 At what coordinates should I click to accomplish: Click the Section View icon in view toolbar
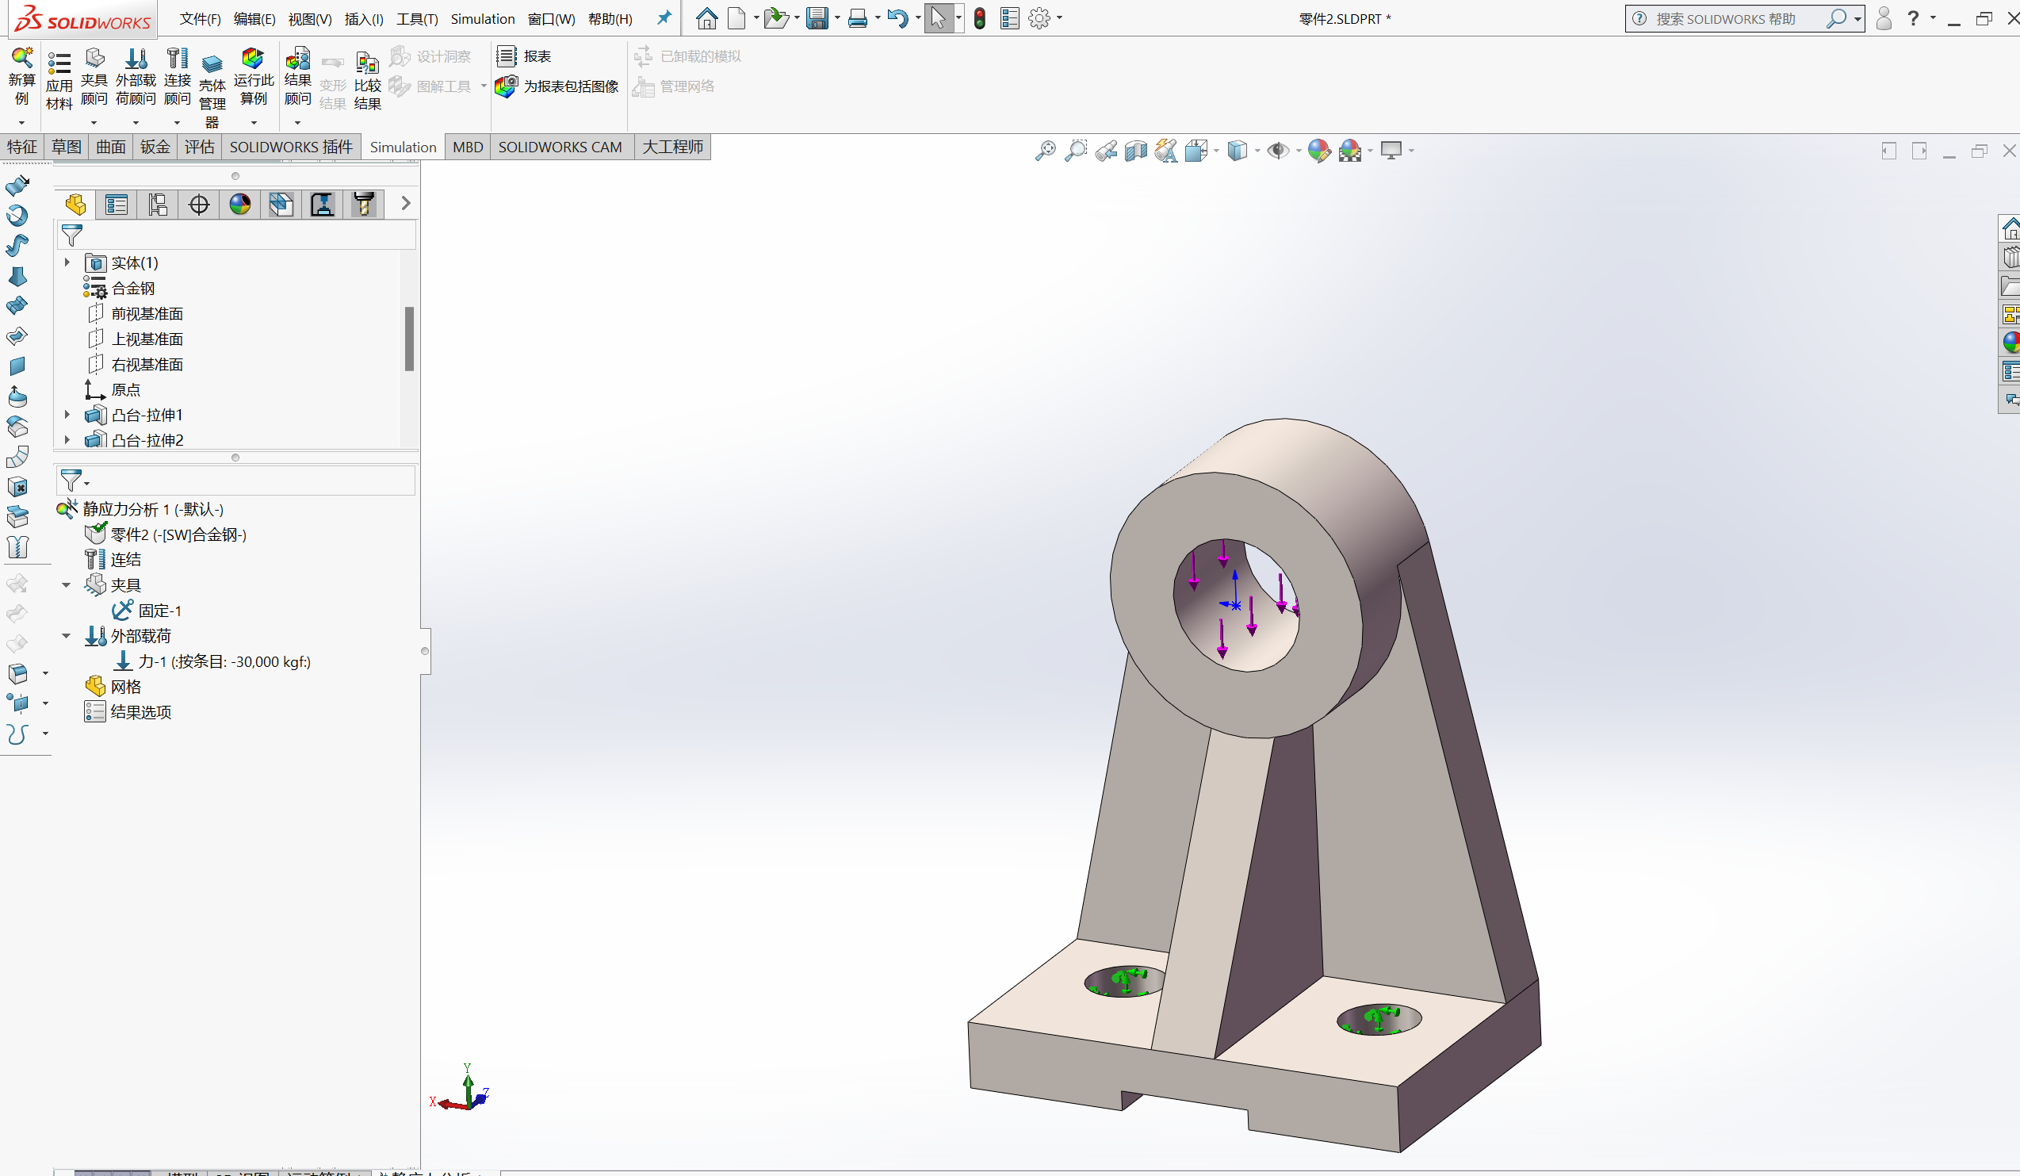(1136, 151)
